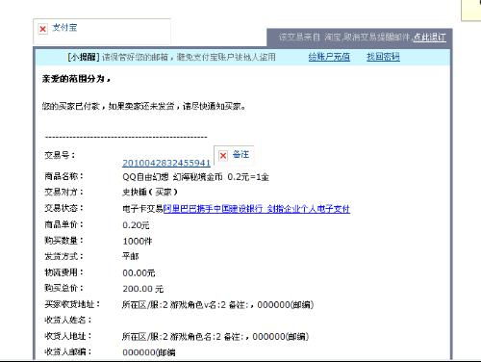The image size is (481, 362).
Task: Open the 给账户充值 link
Action: (x=329, y=57)
